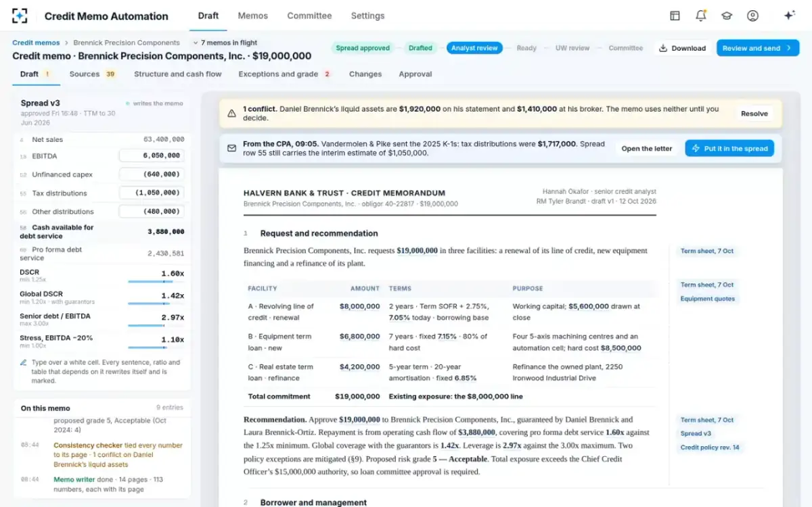
Task: Click the Analyst review stage pill
Action: [x=474, y=48]
